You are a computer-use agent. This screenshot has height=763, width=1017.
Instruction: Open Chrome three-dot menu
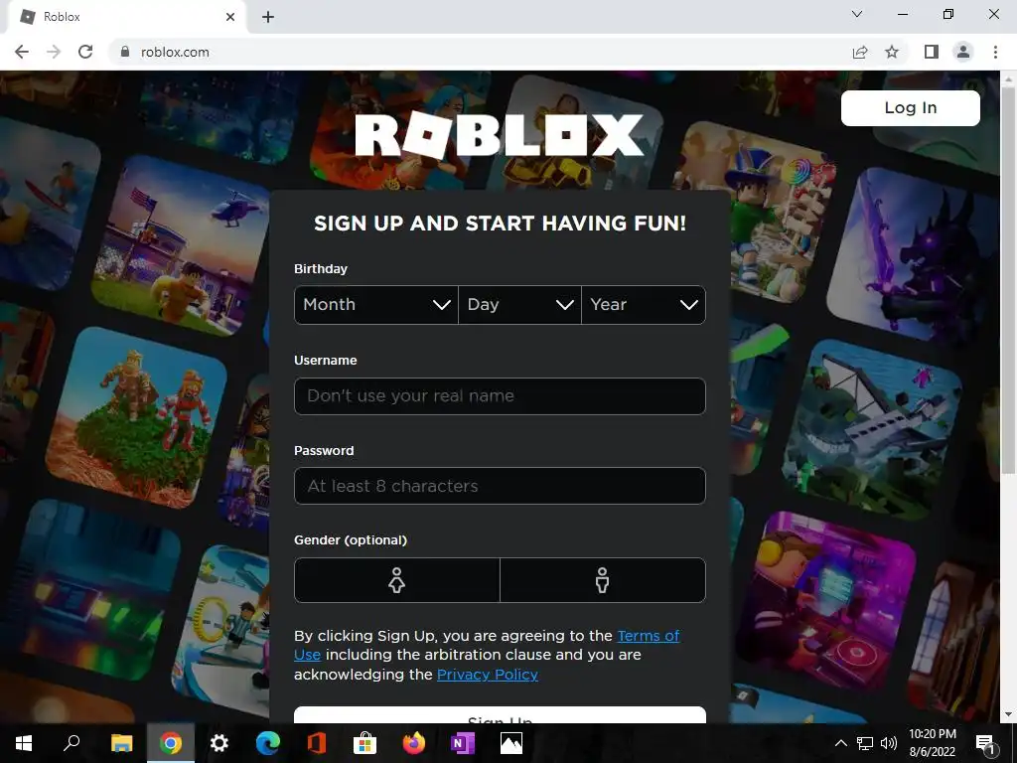tap(995, 52)
